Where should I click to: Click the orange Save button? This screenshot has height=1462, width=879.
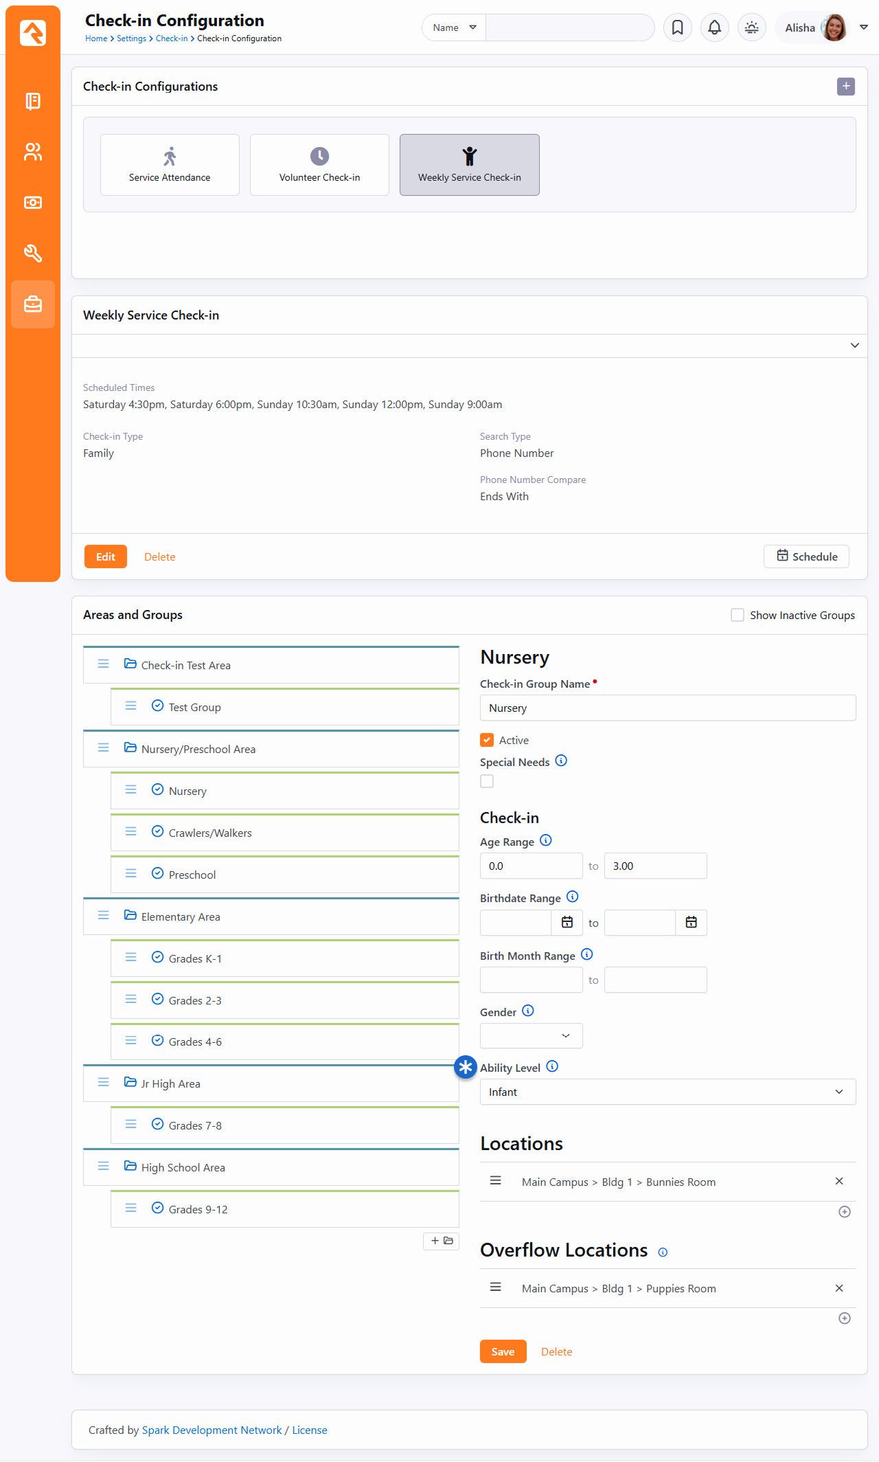click(x=503, y=1351)
